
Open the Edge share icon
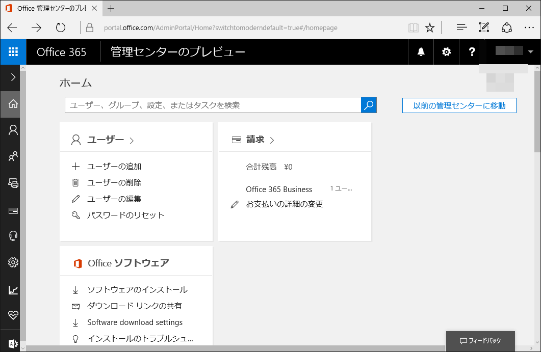[x=506, y=28]
